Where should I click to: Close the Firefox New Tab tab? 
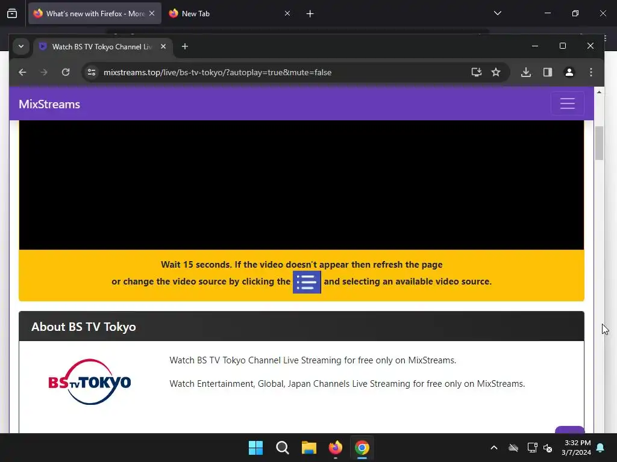pyautogui.click(x=287, y=13)
